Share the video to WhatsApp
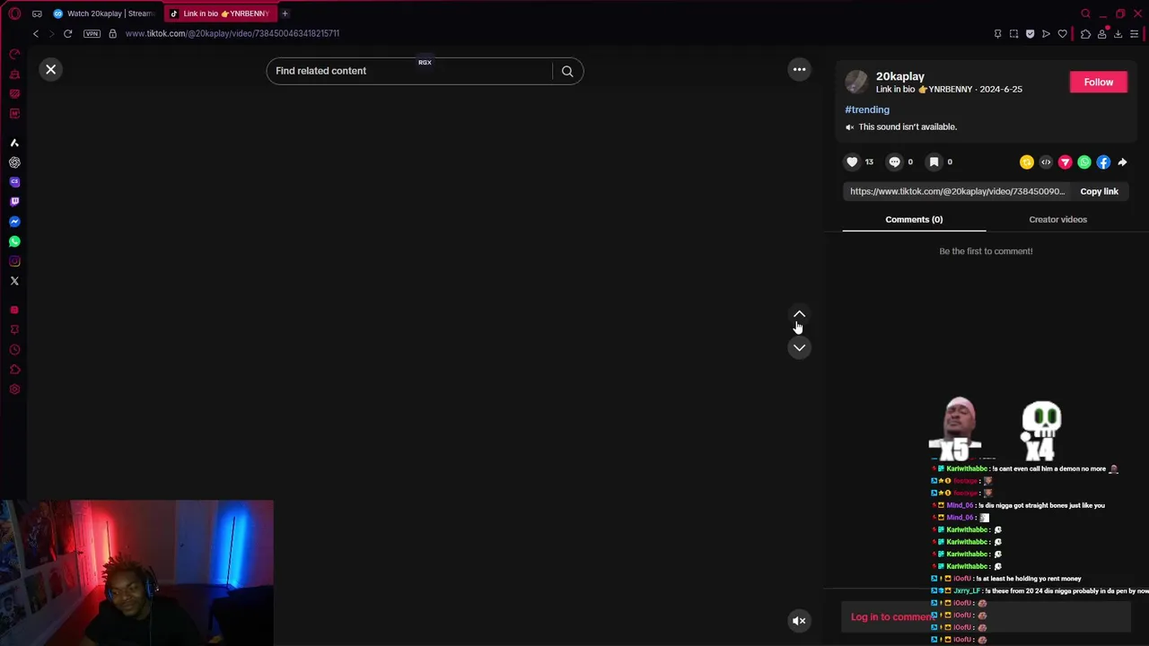This screenshot has height=646, width=1149. point(1084,162)
